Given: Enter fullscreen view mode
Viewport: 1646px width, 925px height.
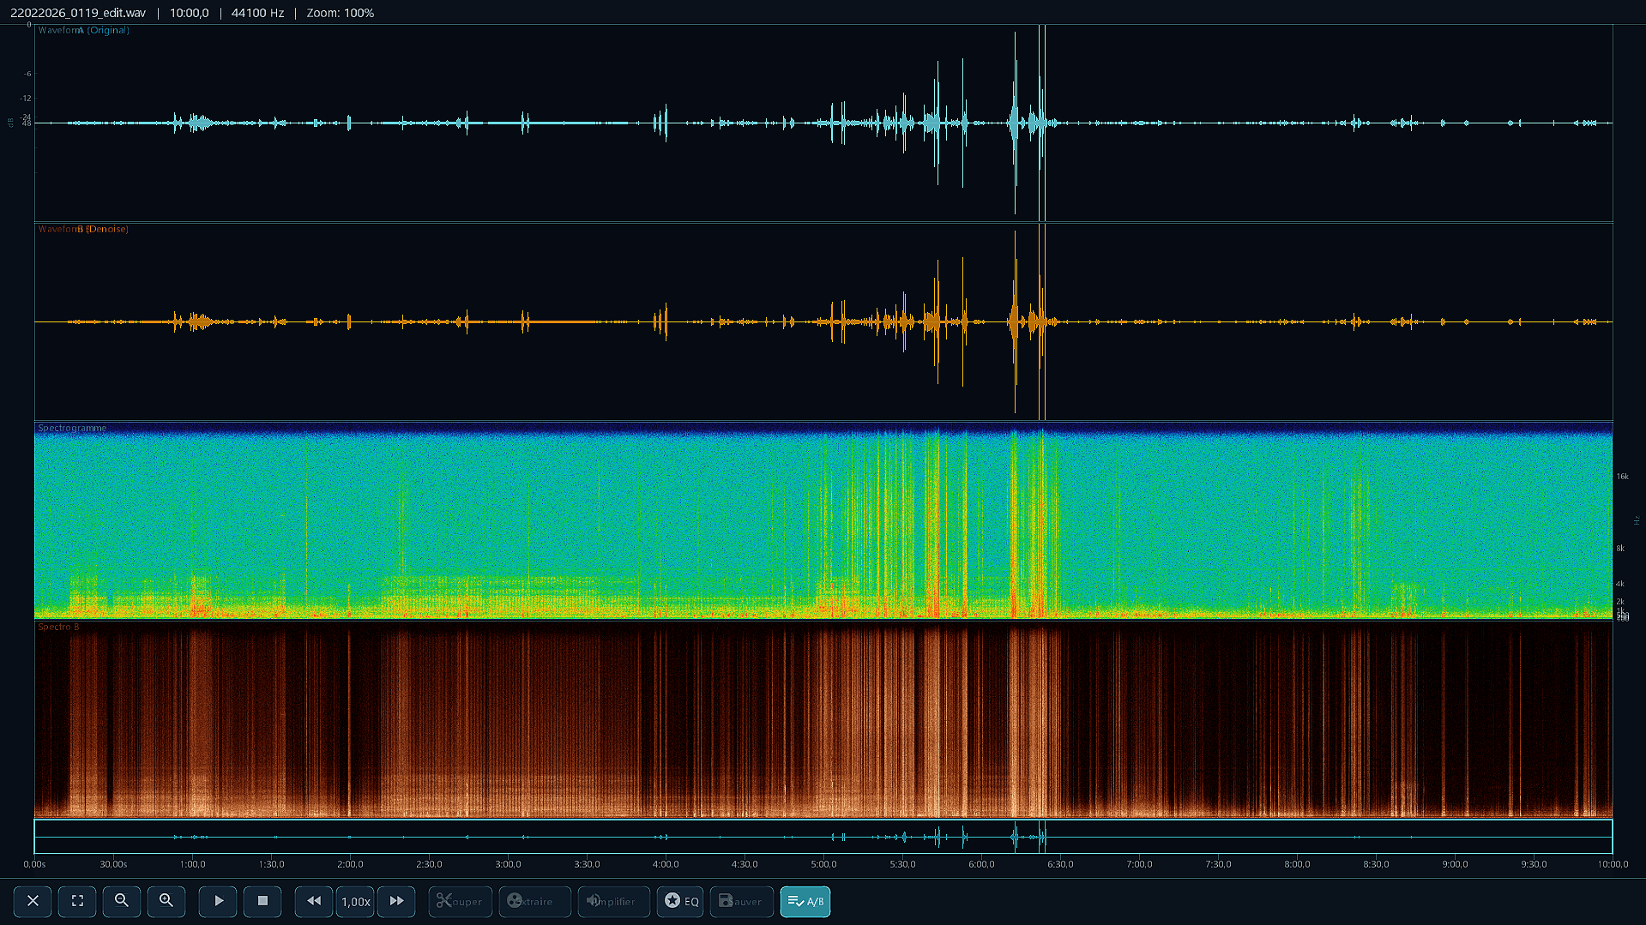Looking at the screenshot, I should tap(77, 901).
